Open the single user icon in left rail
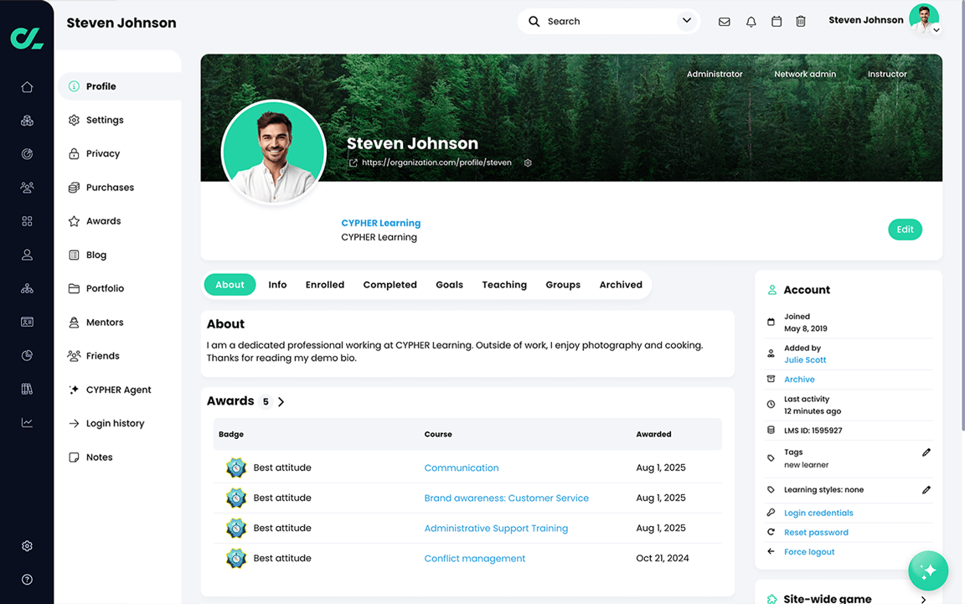This screenshot has height=604, width=965. [27, 255]
